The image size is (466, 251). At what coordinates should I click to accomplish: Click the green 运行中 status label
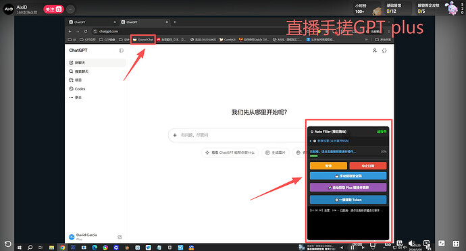coord(382,132)
